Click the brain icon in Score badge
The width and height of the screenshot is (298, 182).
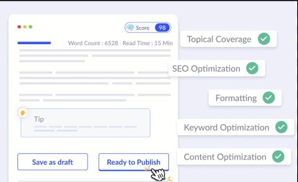130,28
